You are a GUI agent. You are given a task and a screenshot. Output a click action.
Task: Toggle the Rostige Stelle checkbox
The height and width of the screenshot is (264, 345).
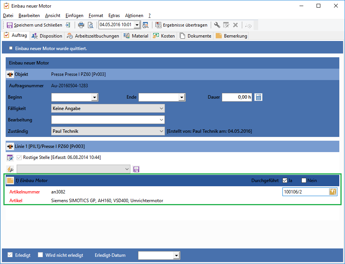click(x=19, y=157)
